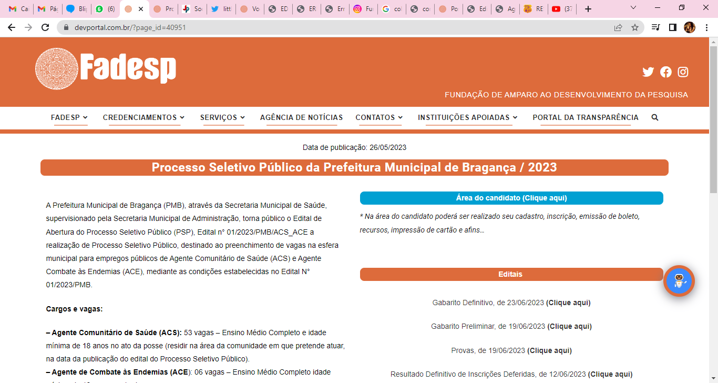Bookmark this page with star icon
Viewport: 718px width, 383px height.
[x=635, y=27]
